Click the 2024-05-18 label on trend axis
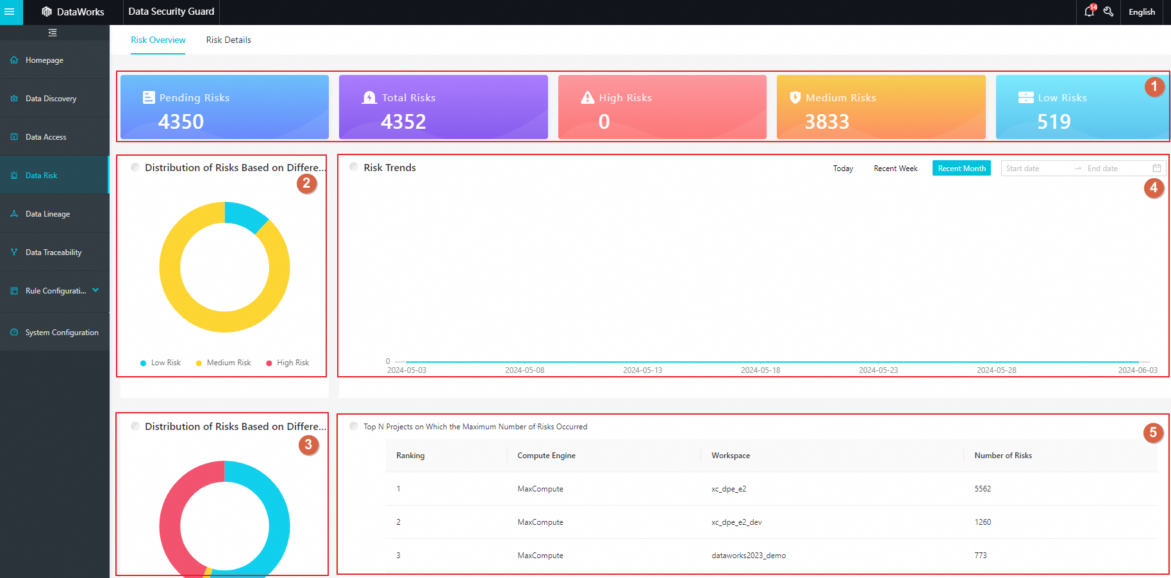 (x=760, y=370)
